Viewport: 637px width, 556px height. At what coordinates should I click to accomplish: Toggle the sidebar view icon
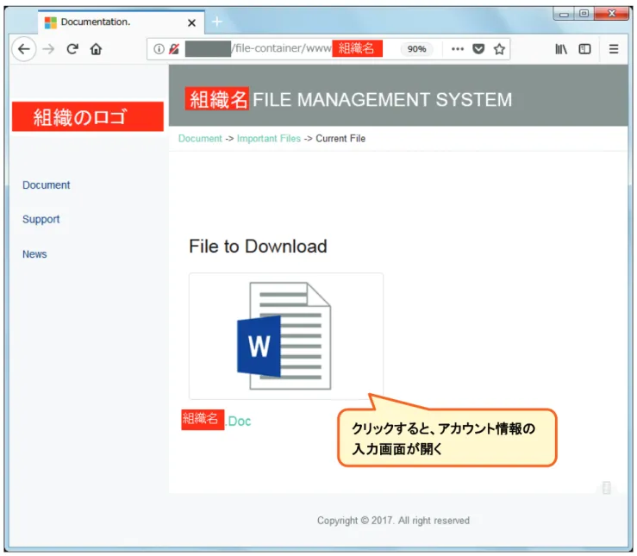pos(584,49)
